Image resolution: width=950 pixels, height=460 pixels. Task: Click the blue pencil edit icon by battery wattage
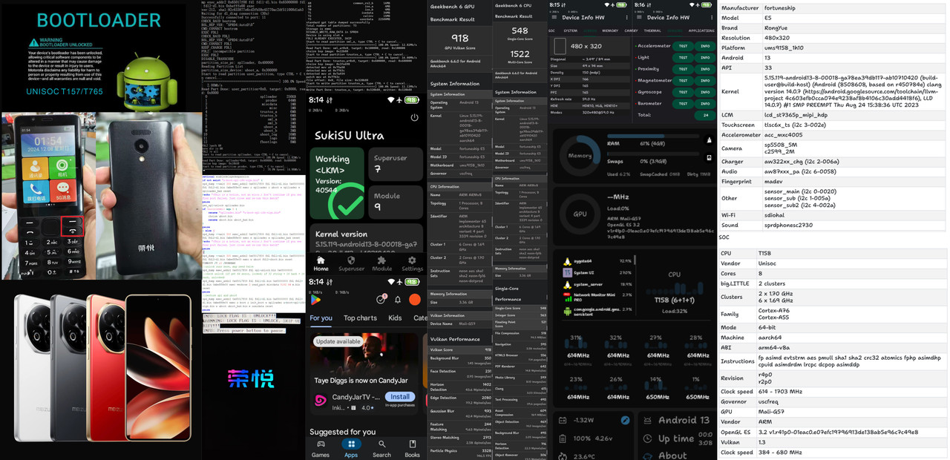(x=625, y=420)
